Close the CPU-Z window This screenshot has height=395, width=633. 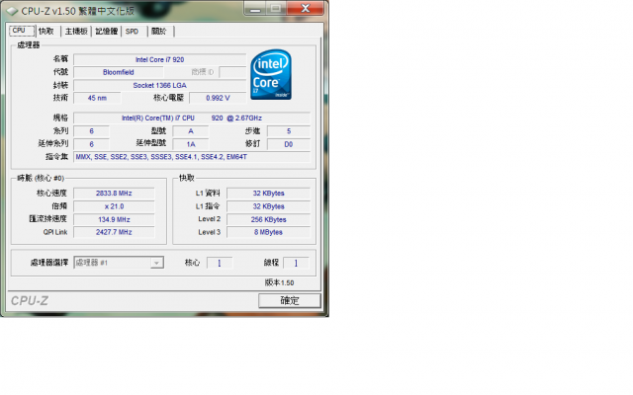pyautogui.click(x=306, y=8)
